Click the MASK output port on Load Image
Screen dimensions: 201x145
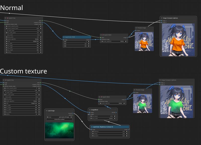73,115
